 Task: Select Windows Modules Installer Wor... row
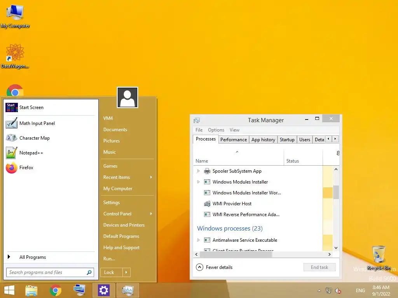pos(258,193)
